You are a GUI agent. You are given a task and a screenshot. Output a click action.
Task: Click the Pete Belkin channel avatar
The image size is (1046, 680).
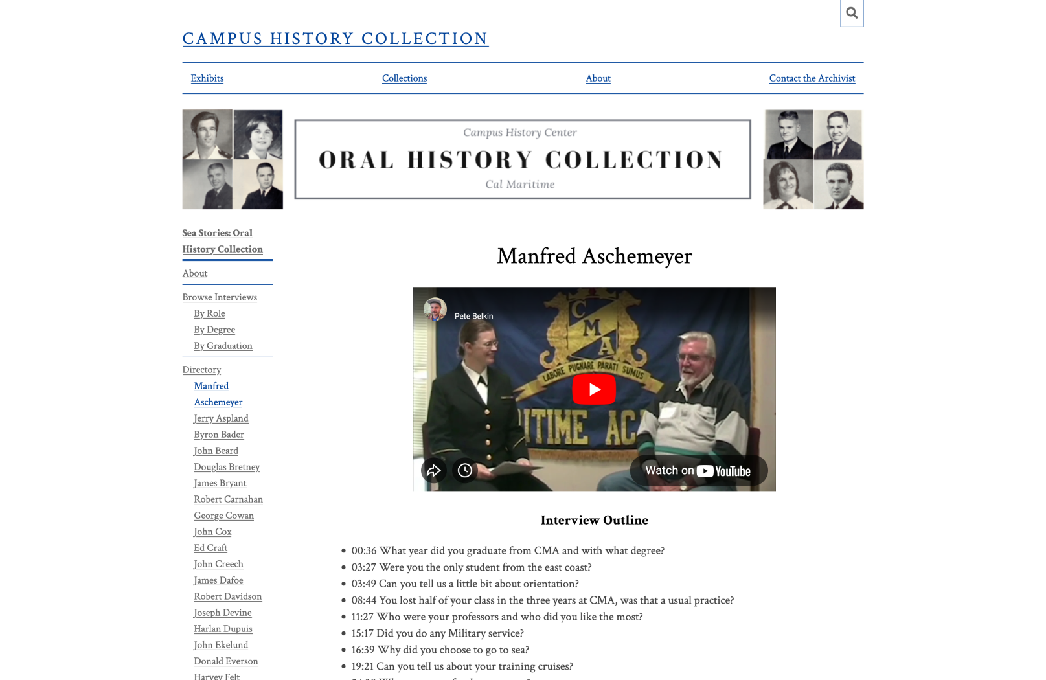click(435, 310)
